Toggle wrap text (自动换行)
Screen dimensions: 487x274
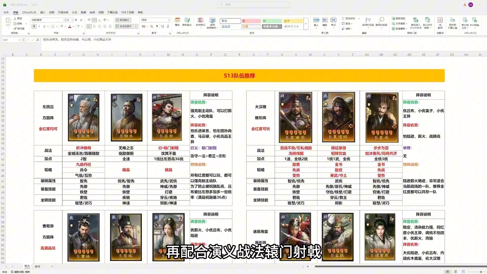click(x=123, y=20)
